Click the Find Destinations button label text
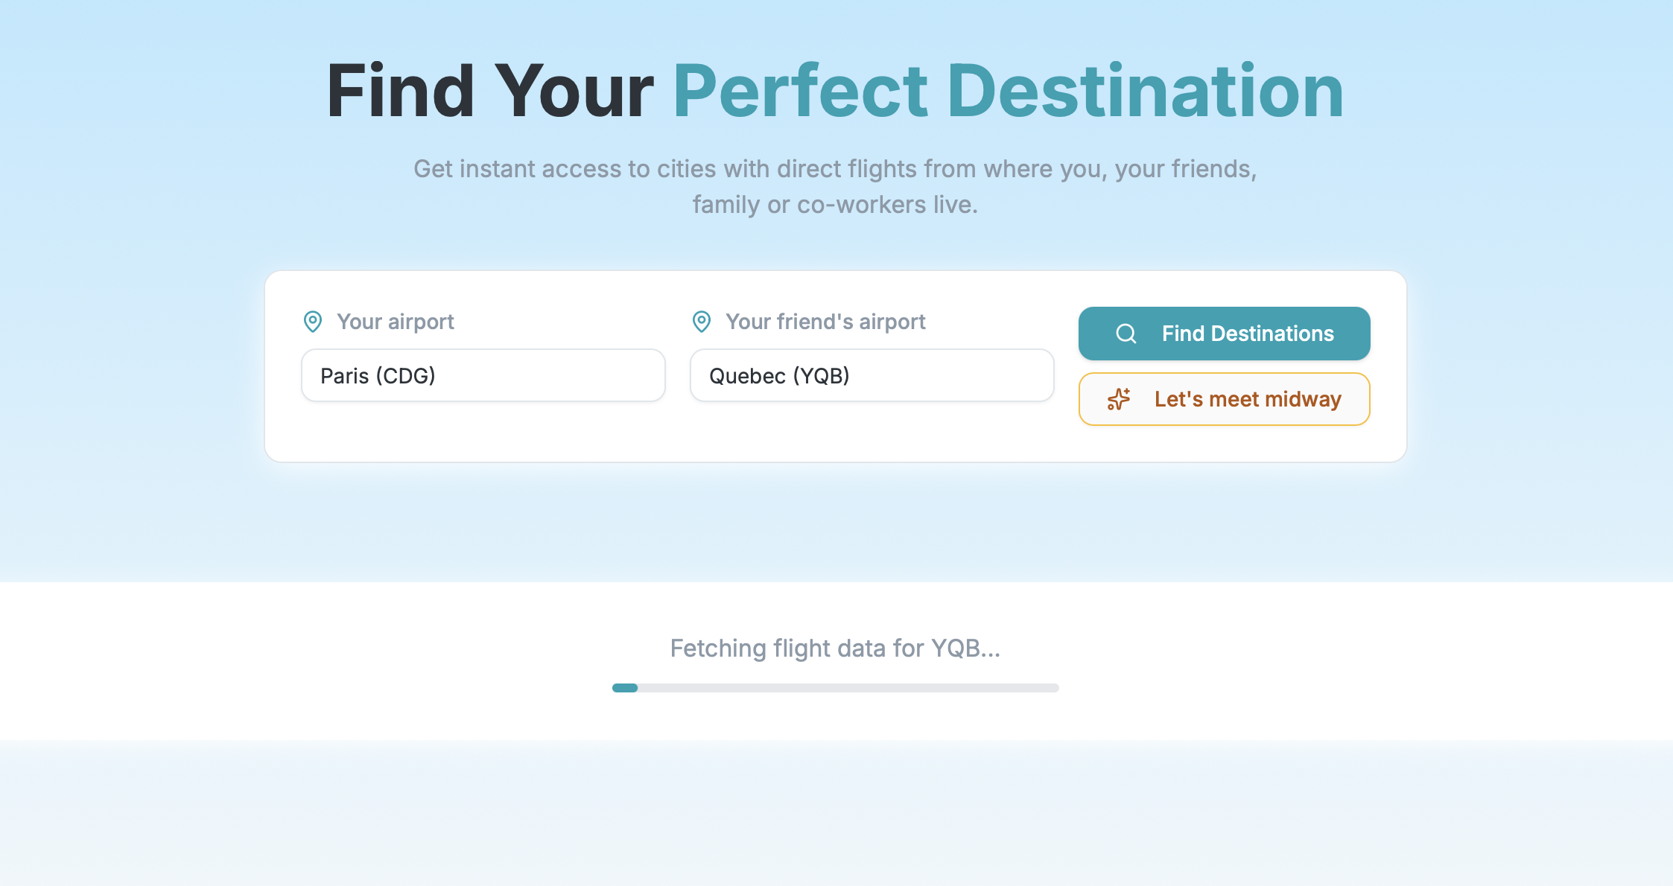Screen dimensions: 1673x886 pos(1248,334)
